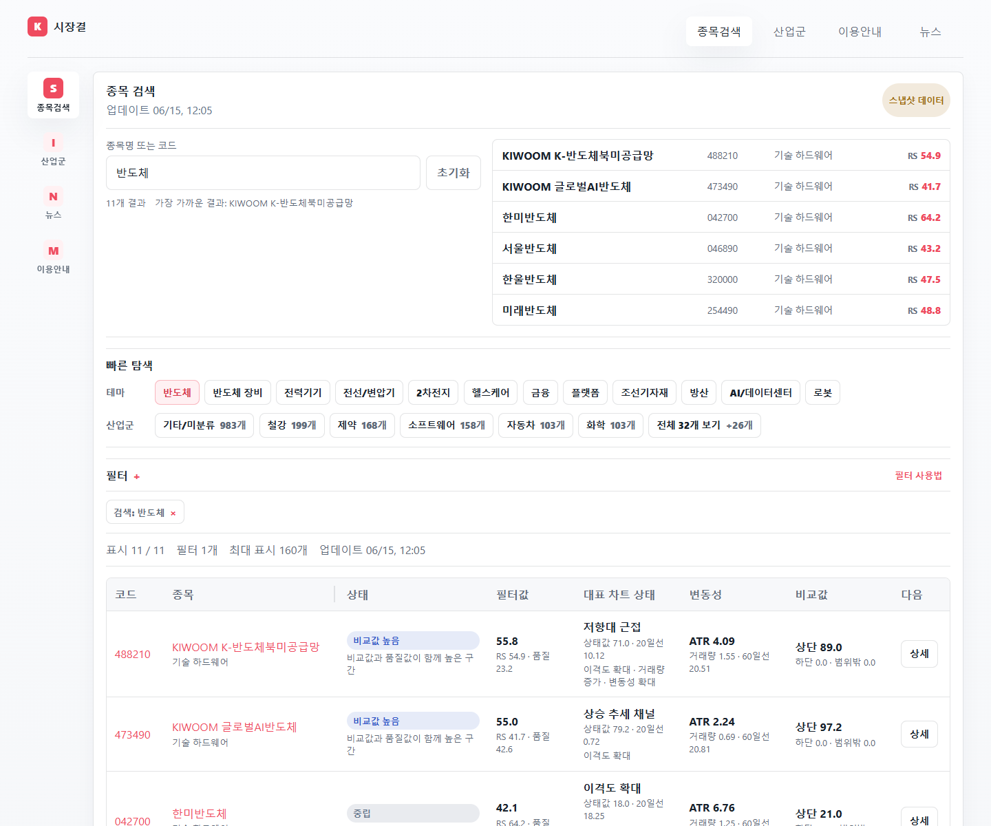Open the 필터 사용법 link
This screenshot has width=991, height=826.
918,476
